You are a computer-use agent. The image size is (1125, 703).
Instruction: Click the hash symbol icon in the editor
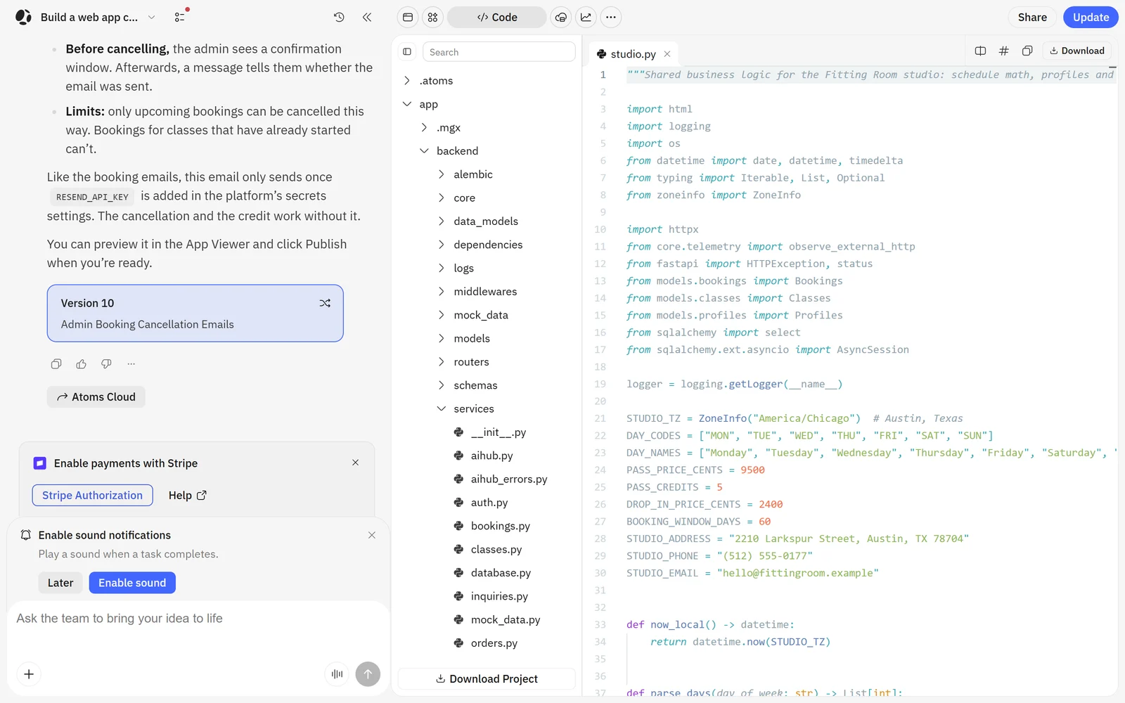(x=1004, y=51)
